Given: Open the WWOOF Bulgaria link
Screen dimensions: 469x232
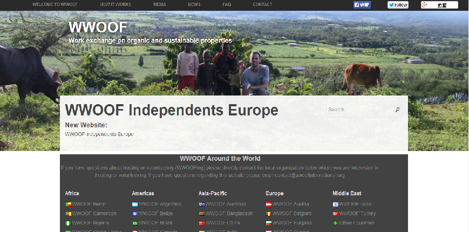Looking at the screenshot, I should click(292, 223).
